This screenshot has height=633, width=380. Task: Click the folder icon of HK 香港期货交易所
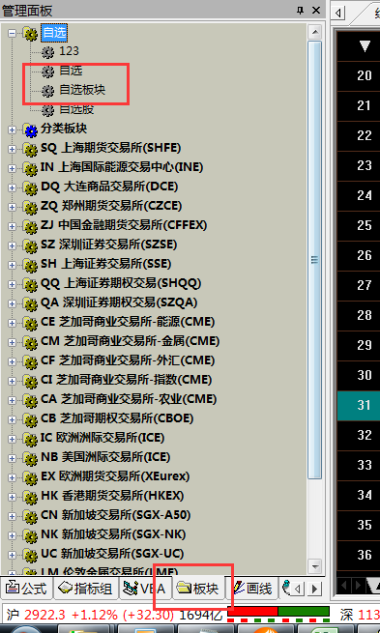click(x=30, y=497)
